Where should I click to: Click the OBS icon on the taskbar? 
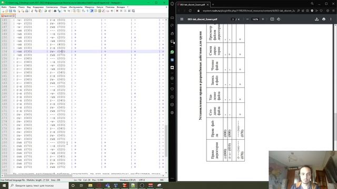142,185
